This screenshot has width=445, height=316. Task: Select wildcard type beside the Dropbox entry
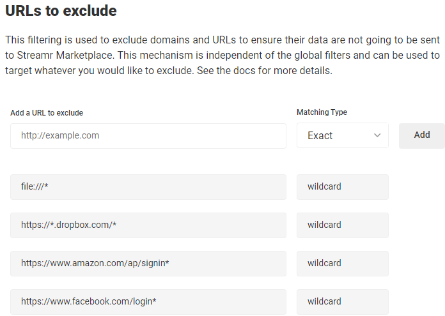click(342, 225)
